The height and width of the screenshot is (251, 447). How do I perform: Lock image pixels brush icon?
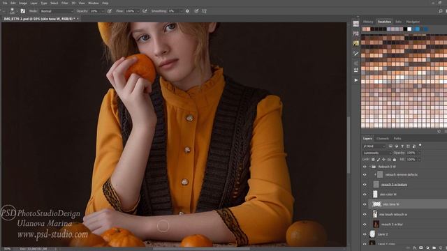click(x=379, y=160)
